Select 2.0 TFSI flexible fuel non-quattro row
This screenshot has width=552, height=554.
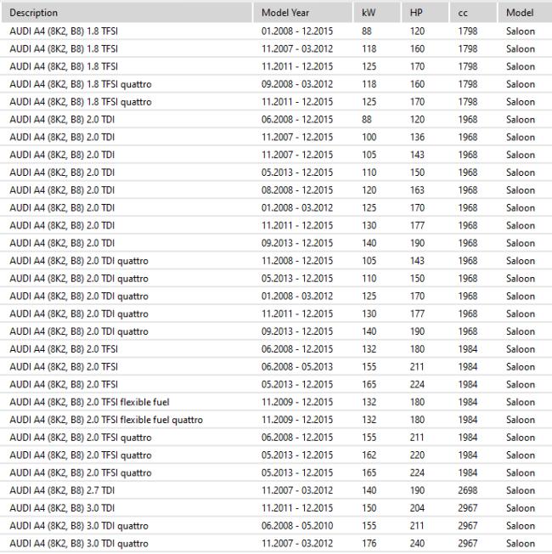(x=276, y=402)
